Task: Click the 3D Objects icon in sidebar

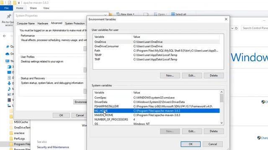Action: [9, 67]
